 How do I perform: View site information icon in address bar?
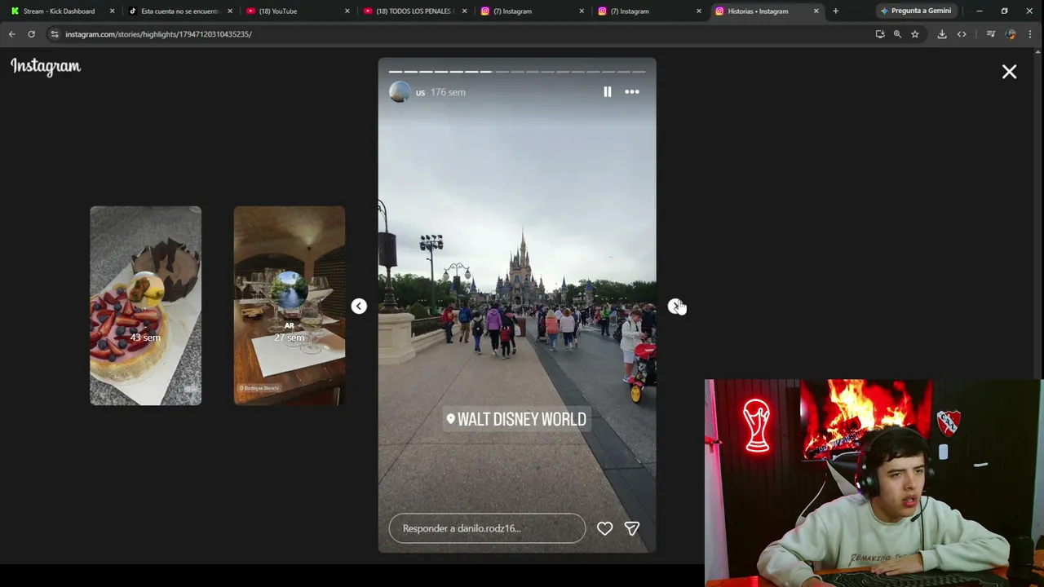coord(55,34)
